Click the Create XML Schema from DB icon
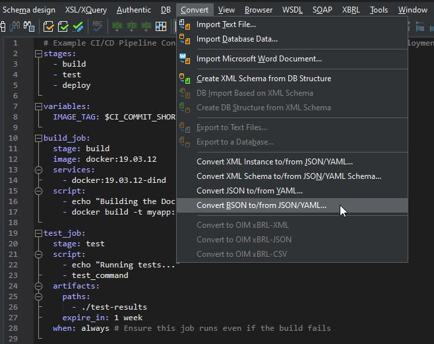Image resolution: width=434 pixels, height=344 pixels. (x=185, y=79)
